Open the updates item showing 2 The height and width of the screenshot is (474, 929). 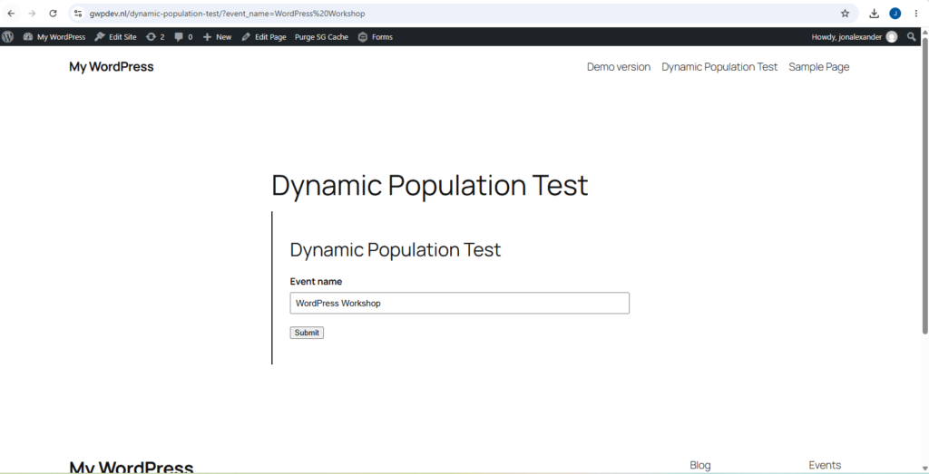(x=155, y=36)
